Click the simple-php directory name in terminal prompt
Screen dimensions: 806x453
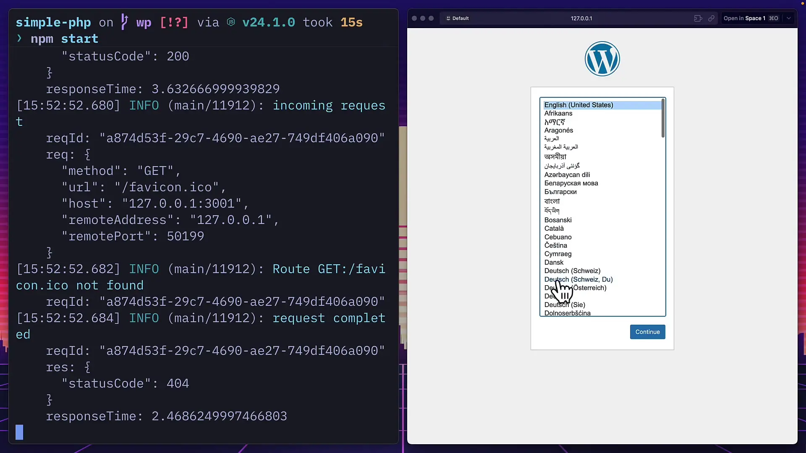(53, 22)
